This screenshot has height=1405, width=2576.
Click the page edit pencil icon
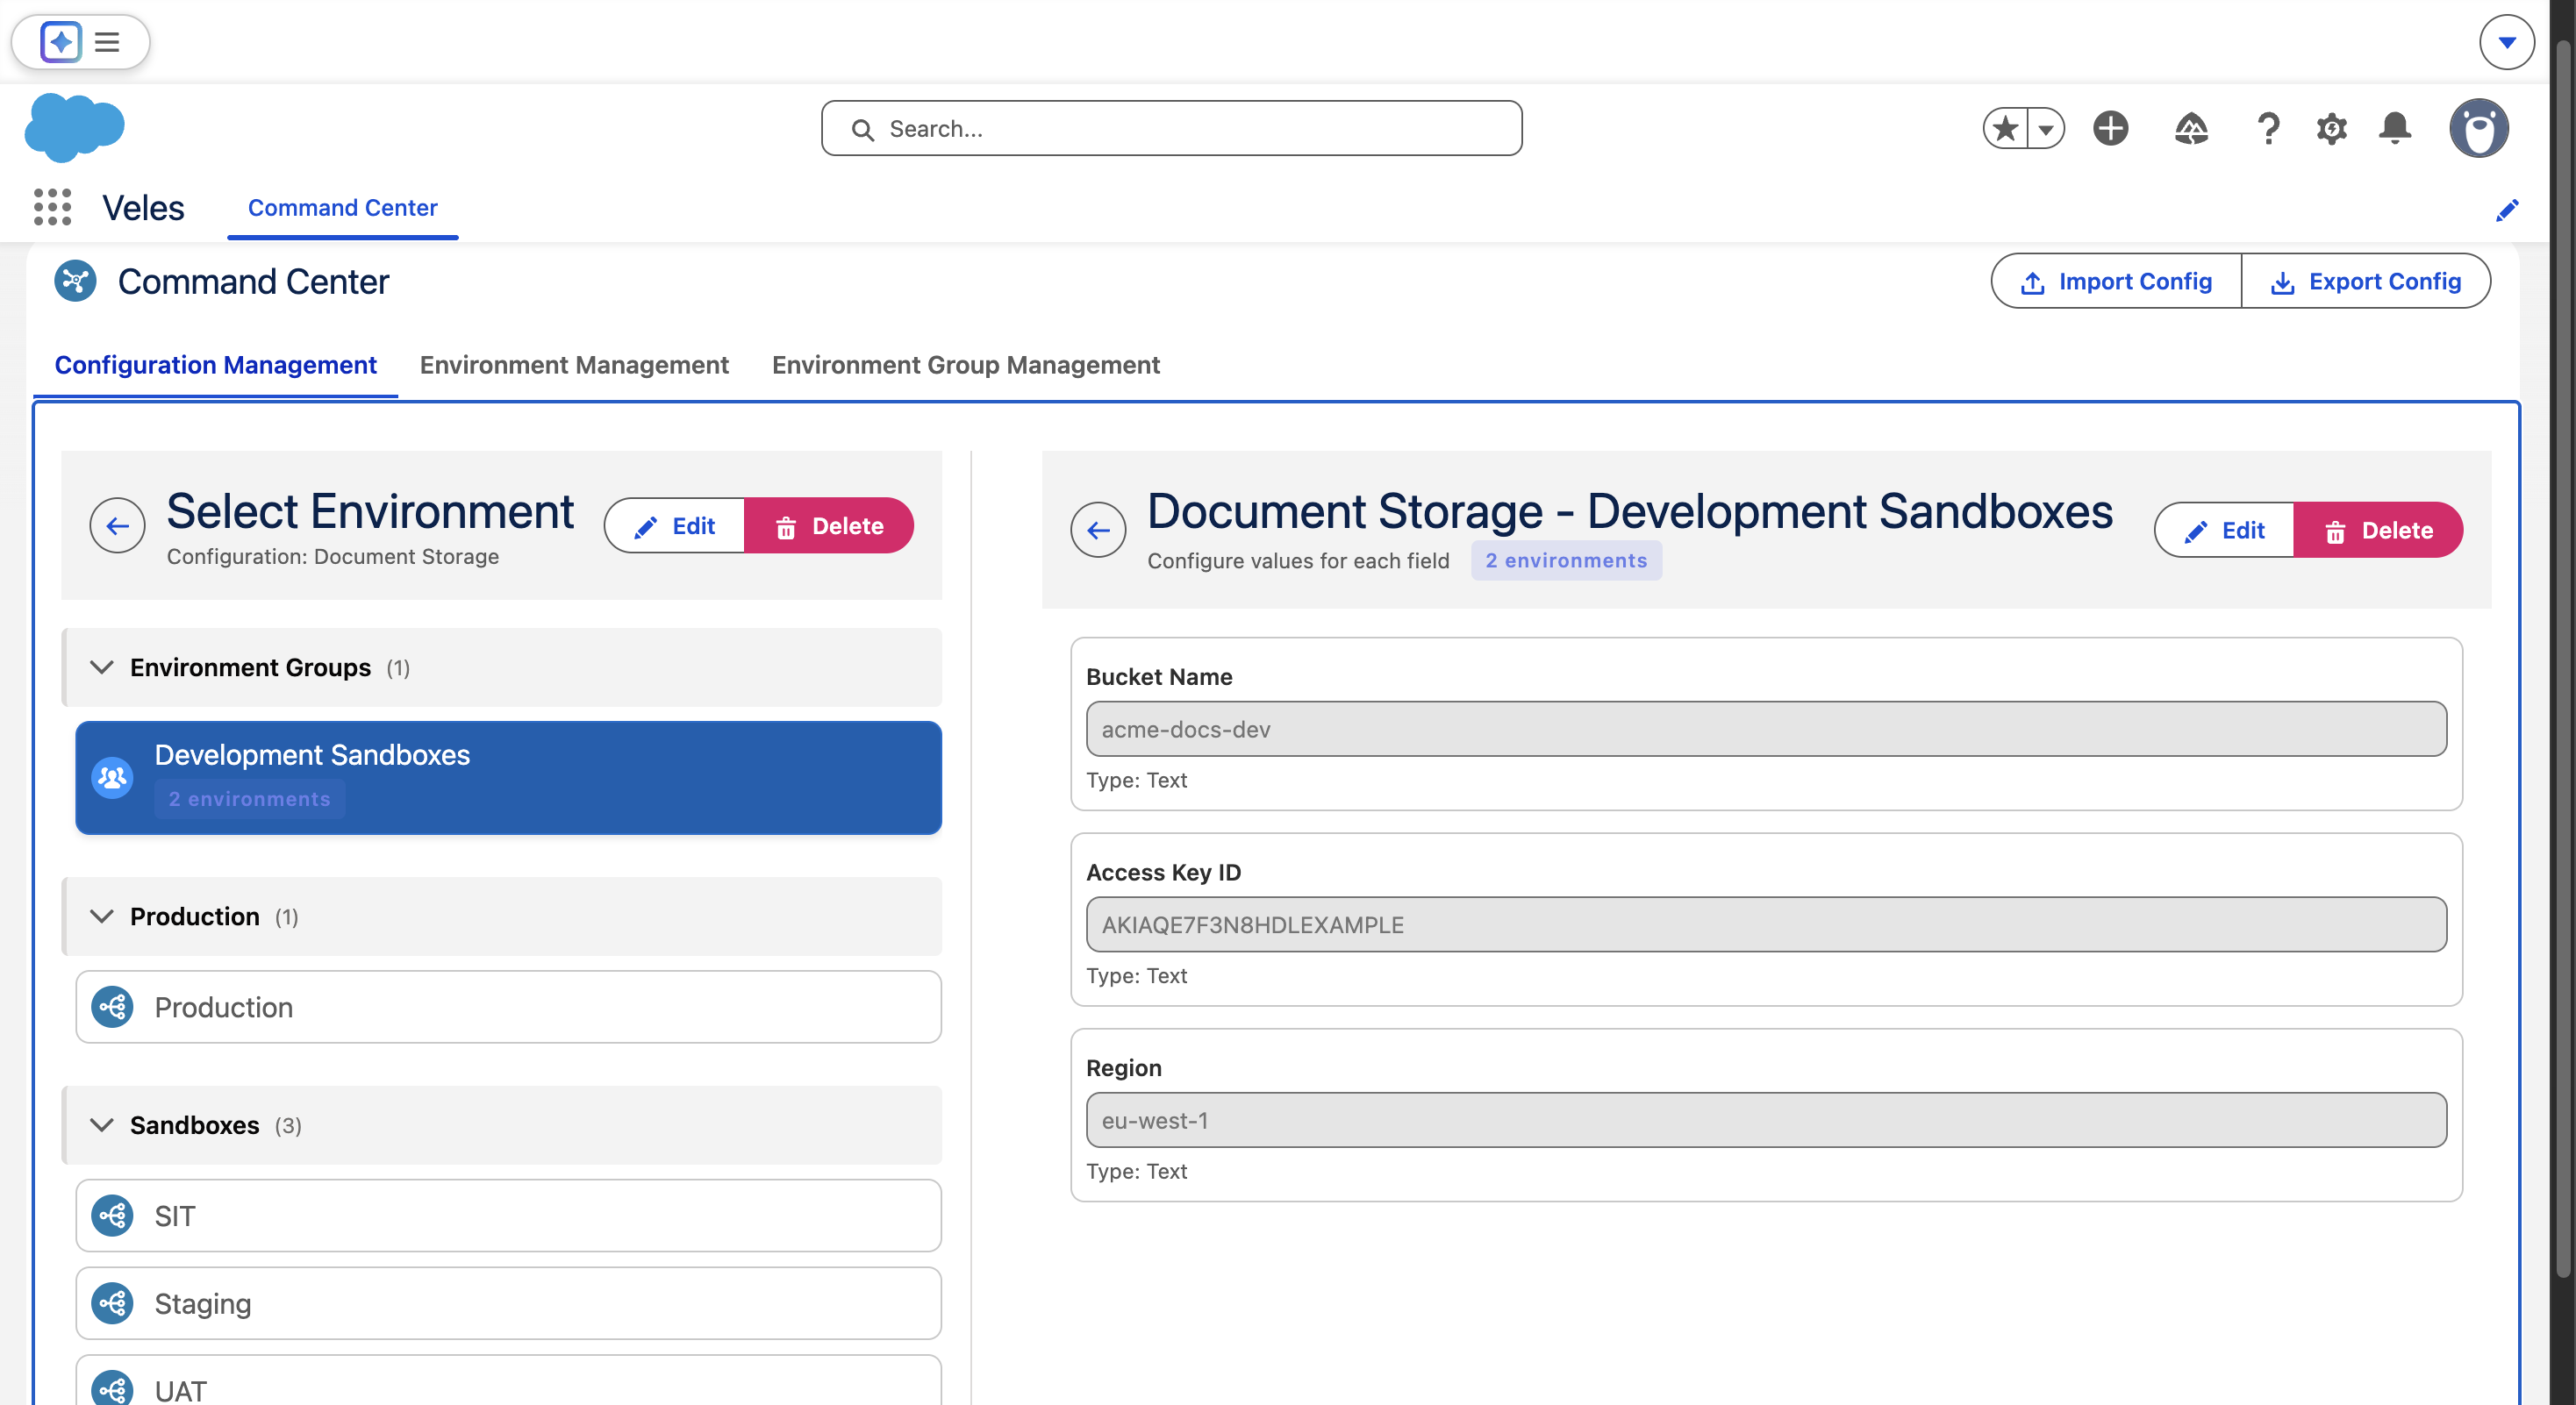click(2508, 210)
